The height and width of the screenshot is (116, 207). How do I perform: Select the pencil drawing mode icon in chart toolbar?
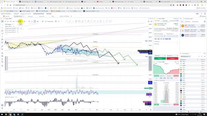[x=2, y=21]
